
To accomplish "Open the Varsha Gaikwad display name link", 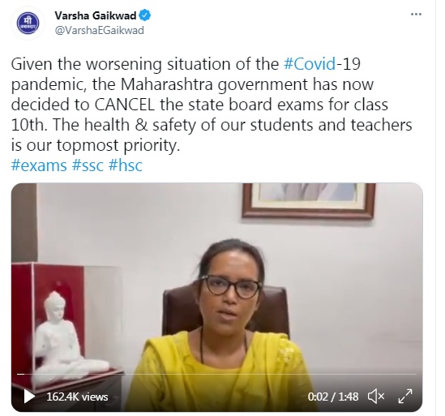I will tap(96, 15).
